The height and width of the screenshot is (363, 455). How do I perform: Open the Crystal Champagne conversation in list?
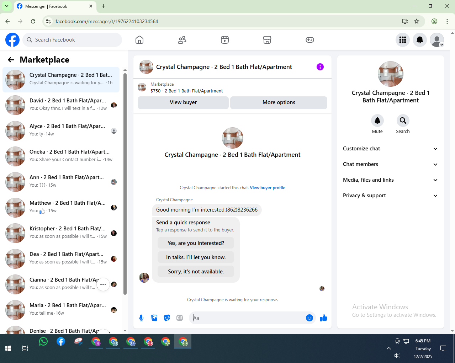[61, 80]
